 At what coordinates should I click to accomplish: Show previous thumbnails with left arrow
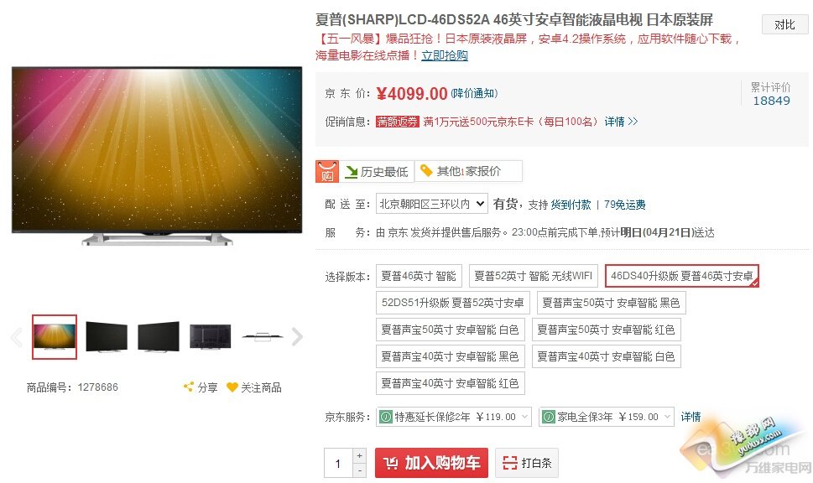tap(17, 337)
